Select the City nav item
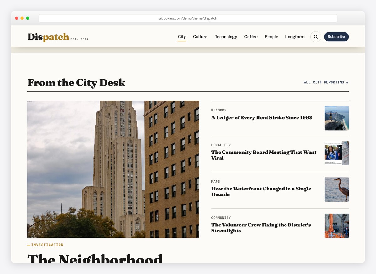 [x=182, y=37]
